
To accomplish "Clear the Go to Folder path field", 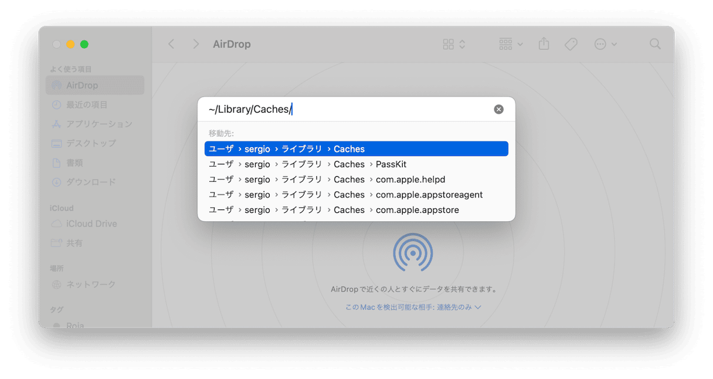I will point(498,109).
